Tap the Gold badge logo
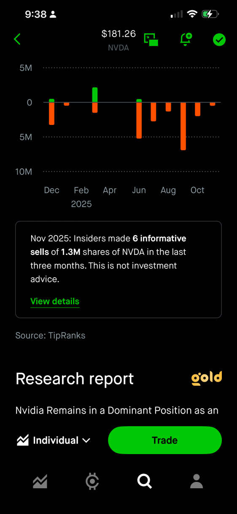Viewport: 237px width, 514px height. (x=207, y=378)
